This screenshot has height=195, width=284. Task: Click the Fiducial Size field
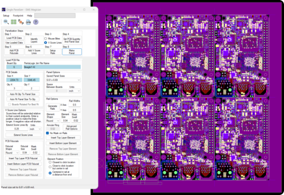pos(25,153)
